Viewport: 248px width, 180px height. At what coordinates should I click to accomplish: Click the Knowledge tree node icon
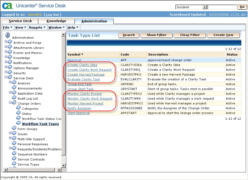click(10, 57)
